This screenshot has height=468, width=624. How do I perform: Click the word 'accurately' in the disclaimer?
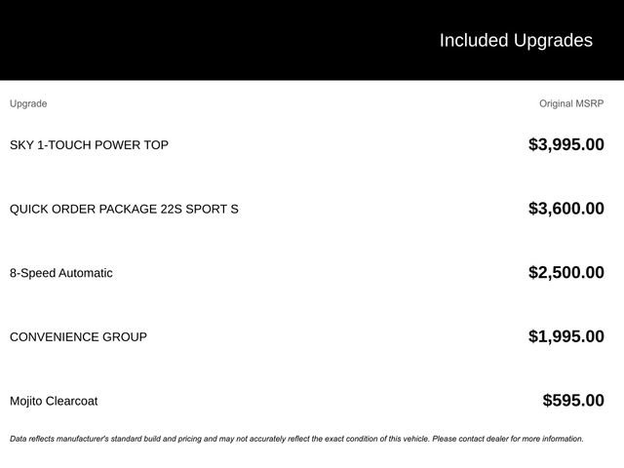click(x=276, y=439)
